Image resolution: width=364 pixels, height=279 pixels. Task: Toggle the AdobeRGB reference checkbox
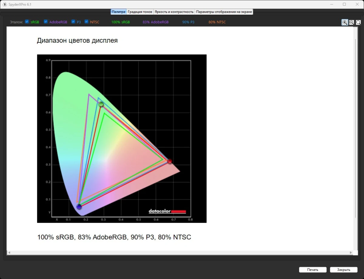pyautogui.click(x=46, y=22)
